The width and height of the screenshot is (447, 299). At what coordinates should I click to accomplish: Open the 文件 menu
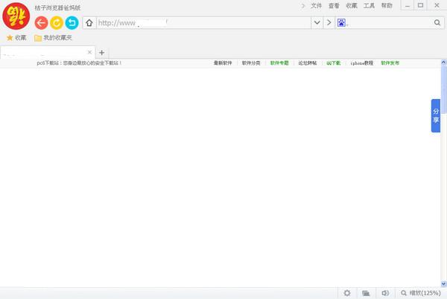point(317,5)
